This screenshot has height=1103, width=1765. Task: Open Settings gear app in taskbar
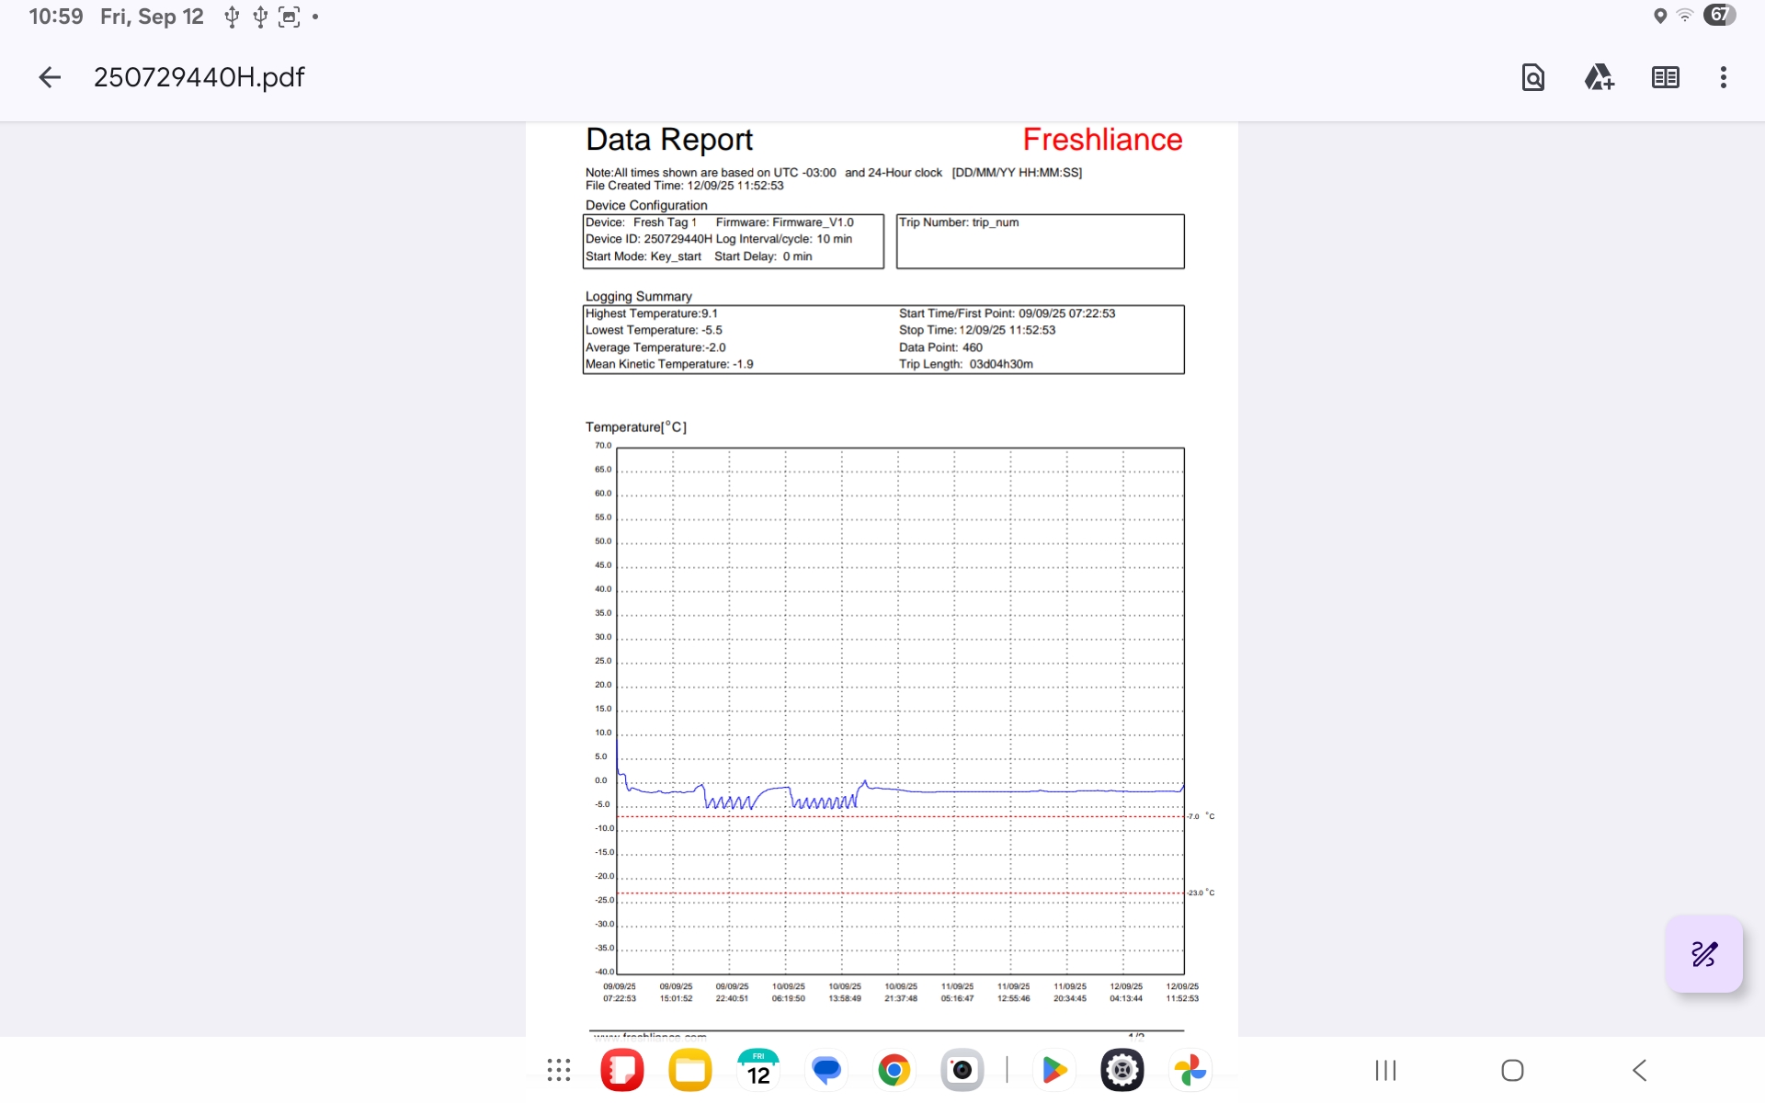coord(1122,1070)
